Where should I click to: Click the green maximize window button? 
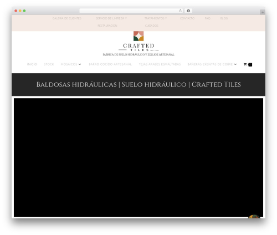click(x=24, y=11)
